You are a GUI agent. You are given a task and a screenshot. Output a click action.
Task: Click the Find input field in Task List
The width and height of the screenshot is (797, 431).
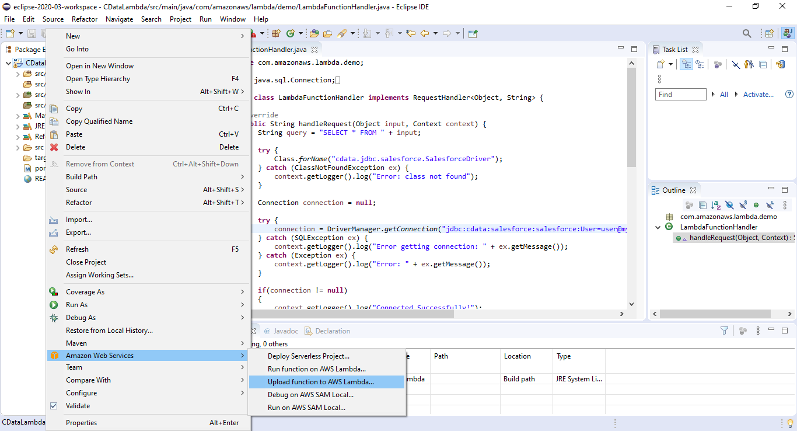(x=680, y=95)
